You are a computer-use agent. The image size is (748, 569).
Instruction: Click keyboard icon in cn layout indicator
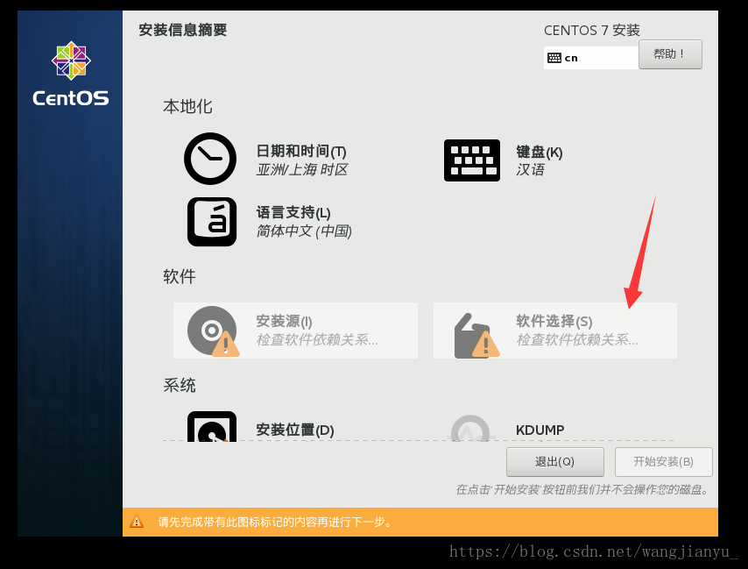pos(554,58)
